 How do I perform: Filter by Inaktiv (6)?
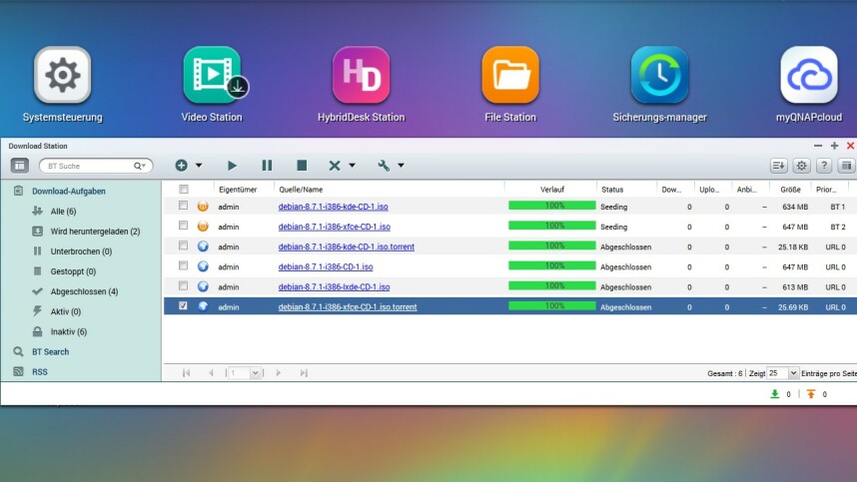click(69, 332)
